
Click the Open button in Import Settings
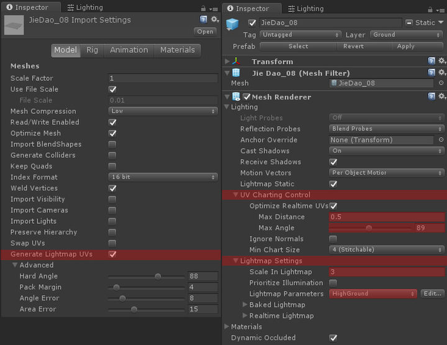click(204, 32)
